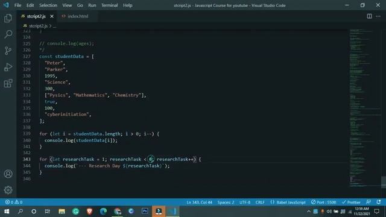Screen dimensions: 386x217
Task: Open the Accounts menu icon
Action: pyautogui.click(x=8, y=174)
